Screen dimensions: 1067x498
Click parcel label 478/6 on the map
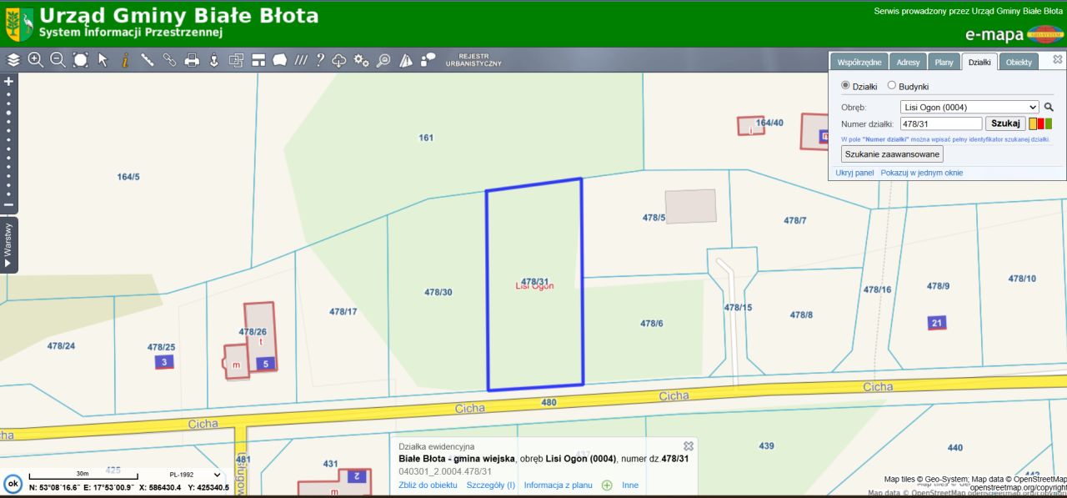[x=651, y=323]
